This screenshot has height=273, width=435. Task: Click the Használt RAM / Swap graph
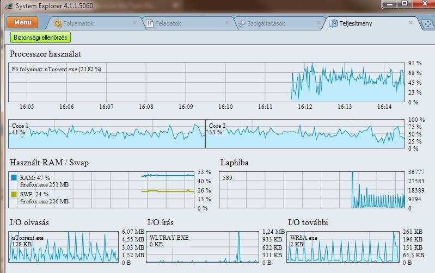click(x=101, y=190)
